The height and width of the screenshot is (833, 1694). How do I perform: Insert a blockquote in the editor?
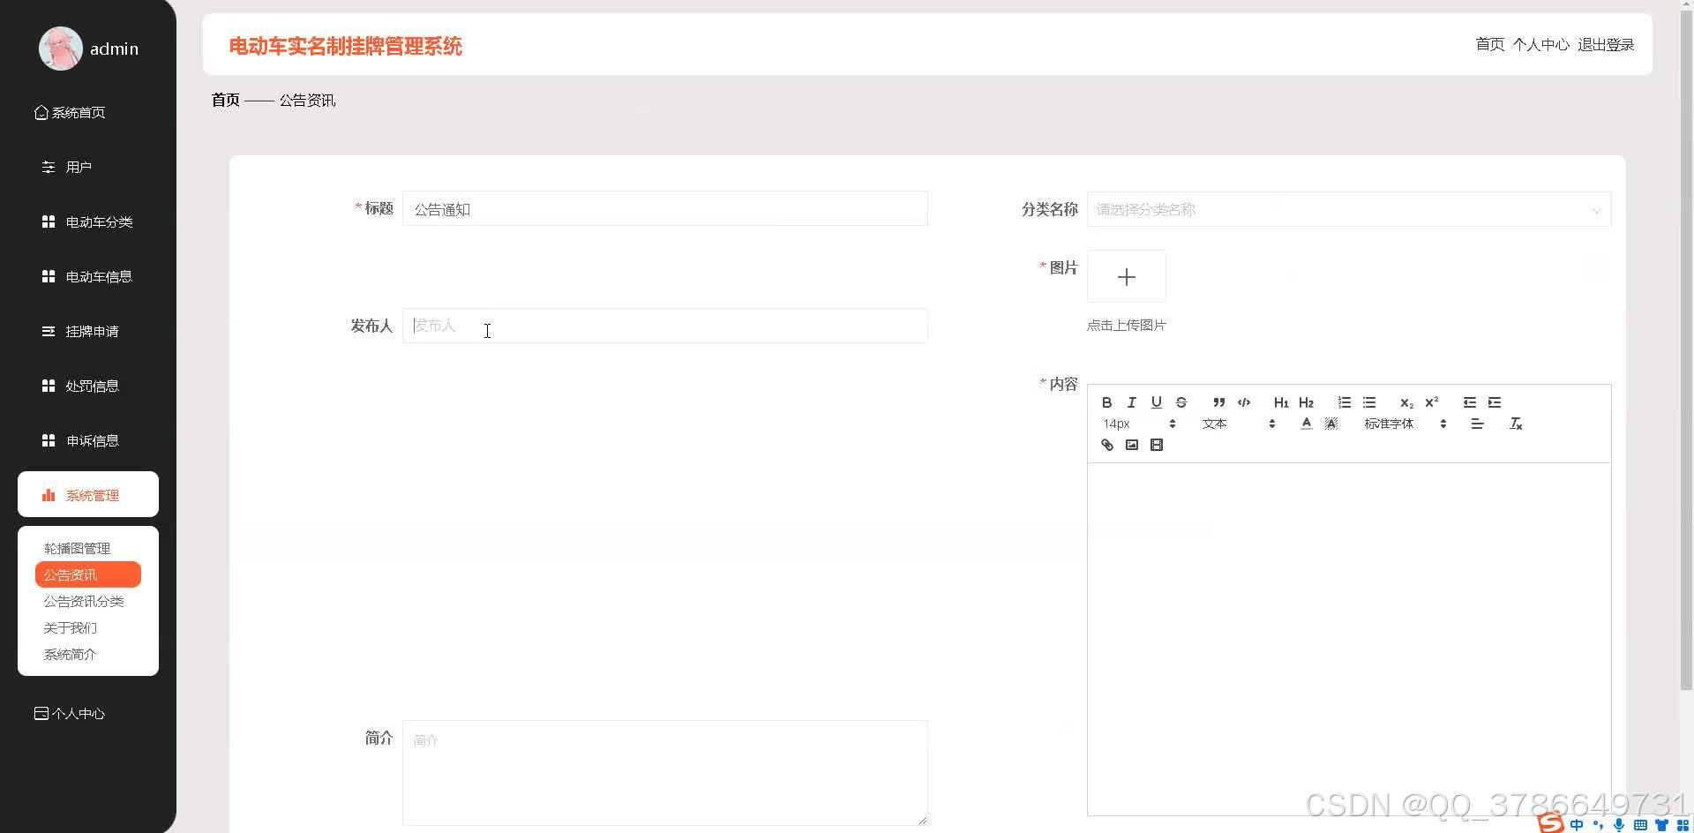coord(1218,402)
